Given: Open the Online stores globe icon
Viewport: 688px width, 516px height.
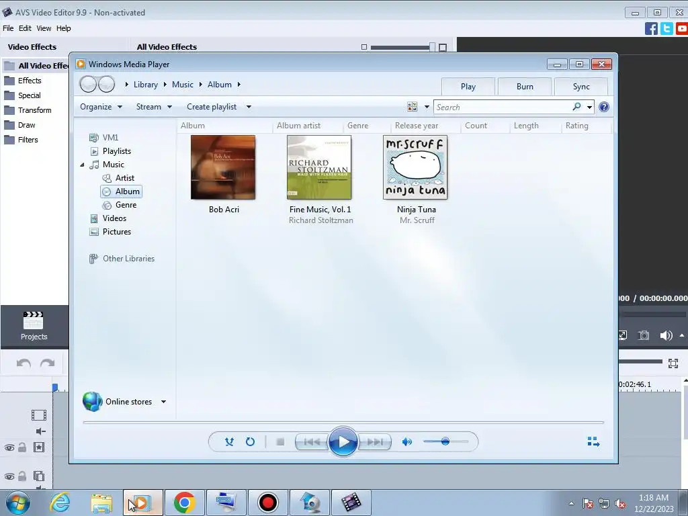Looking at the screenshot, I should (x=93, y=402).
